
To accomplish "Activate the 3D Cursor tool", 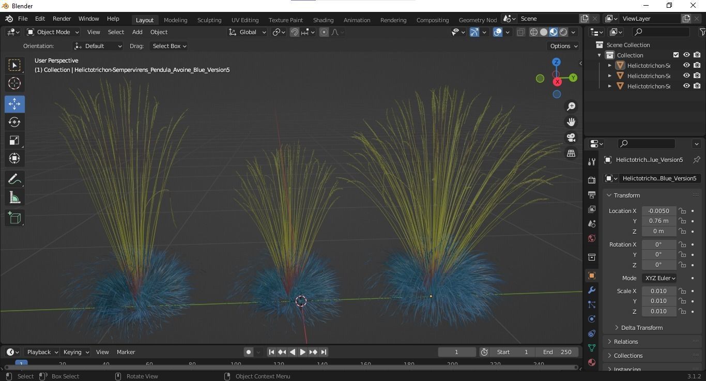I will tap(14, 83).
